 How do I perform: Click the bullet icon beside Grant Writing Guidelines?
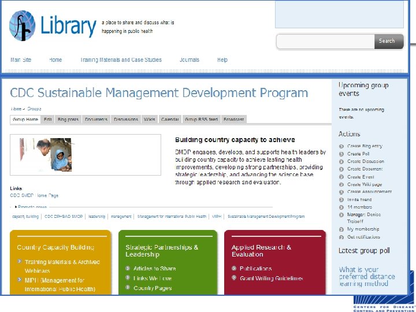[234, 277]
